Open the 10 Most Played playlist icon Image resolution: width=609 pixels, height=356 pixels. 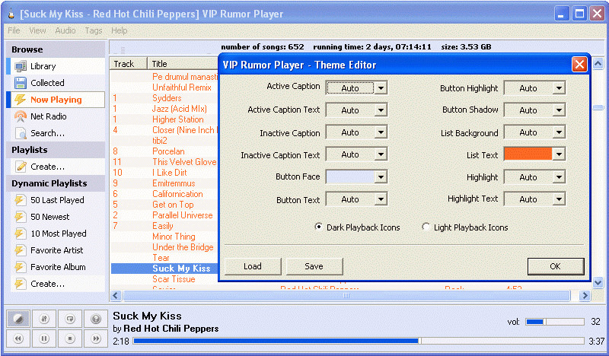21,234
